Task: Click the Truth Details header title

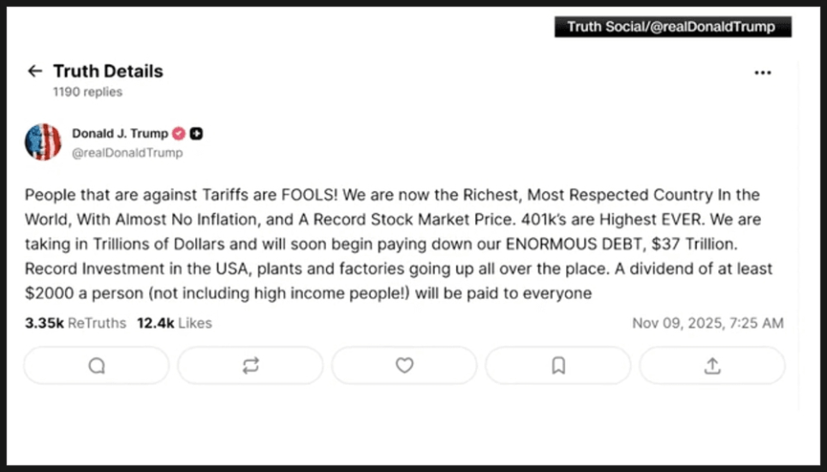Action: pos(108,71)
